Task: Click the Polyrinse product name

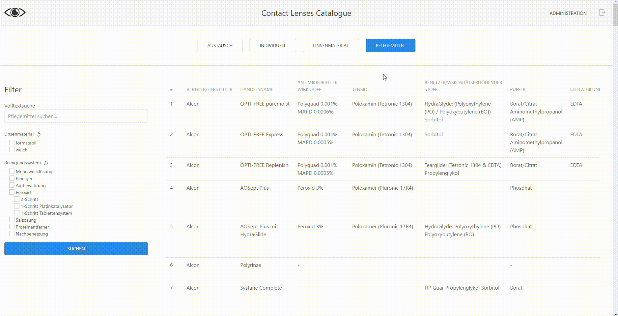Action: tap(250, 265)
